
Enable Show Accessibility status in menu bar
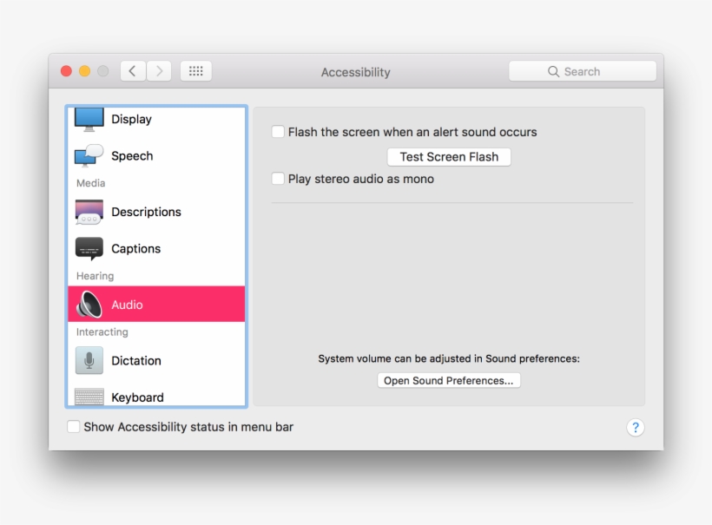(x=74, y=427)
